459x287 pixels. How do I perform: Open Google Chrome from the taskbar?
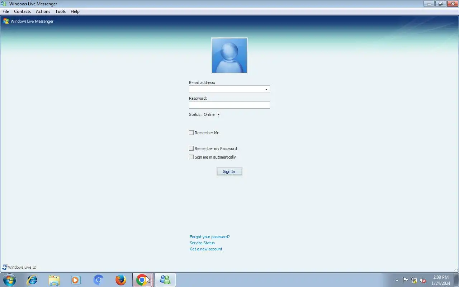(142, 280)
